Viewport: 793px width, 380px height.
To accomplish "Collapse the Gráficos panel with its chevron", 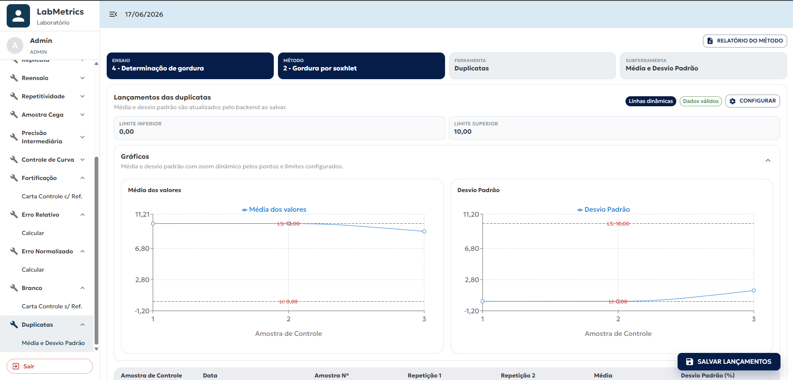I will (768, 161).
